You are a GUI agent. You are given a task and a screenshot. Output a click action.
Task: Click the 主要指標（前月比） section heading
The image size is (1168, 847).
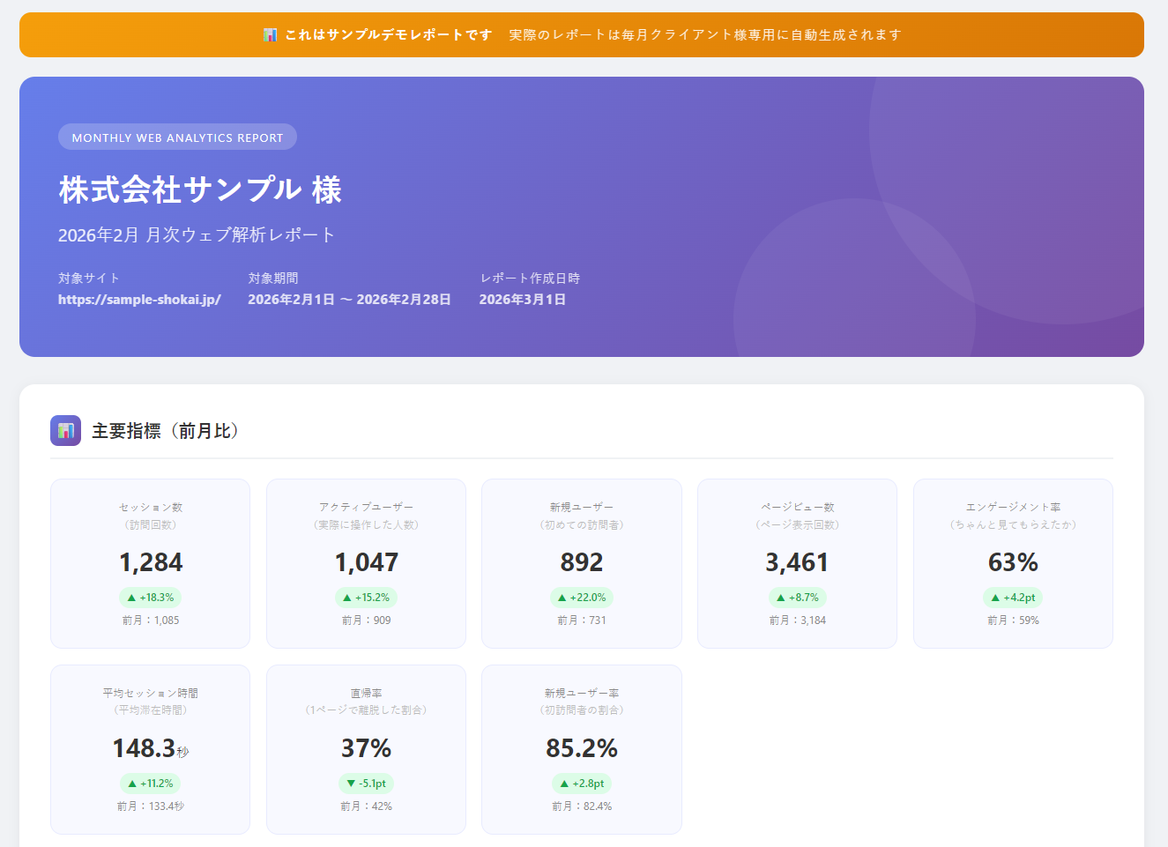point(165,431)
